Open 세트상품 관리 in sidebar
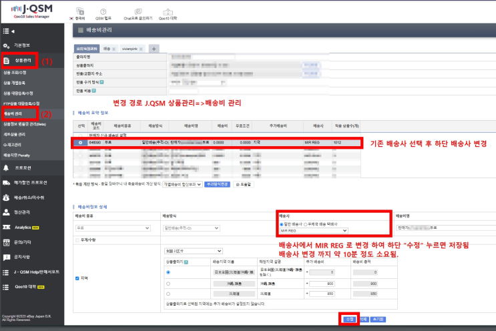496x331 pixels. (14, 134)
